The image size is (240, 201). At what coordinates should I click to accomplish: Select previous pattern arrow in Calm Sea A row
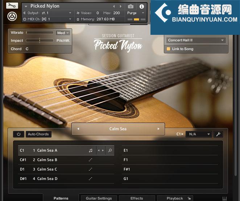pyautogui.click(x=99, y=151)
